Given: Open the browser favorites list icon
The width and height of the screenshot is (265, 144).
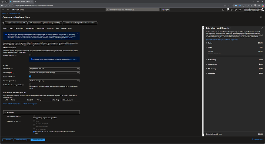Looking at the screenshot, I should click(x=248, y=6).
